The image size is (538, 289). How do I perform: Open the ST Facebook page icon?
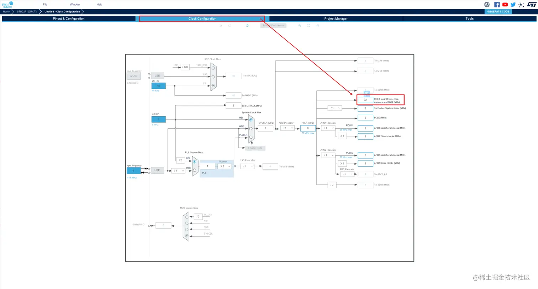497,5
